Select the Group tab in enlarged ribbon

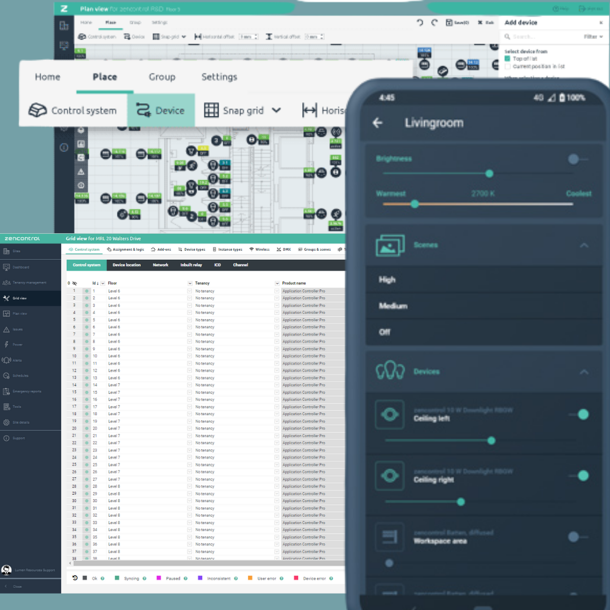[x=162, y=77]
